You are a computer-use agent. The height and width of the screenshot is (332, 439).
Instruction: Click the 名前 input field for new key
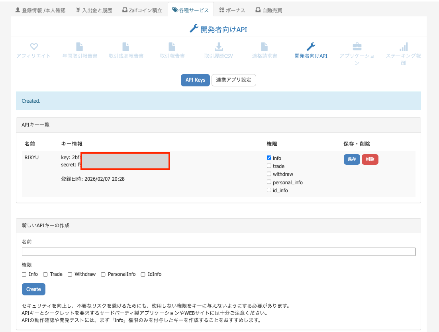coord(218,252)
